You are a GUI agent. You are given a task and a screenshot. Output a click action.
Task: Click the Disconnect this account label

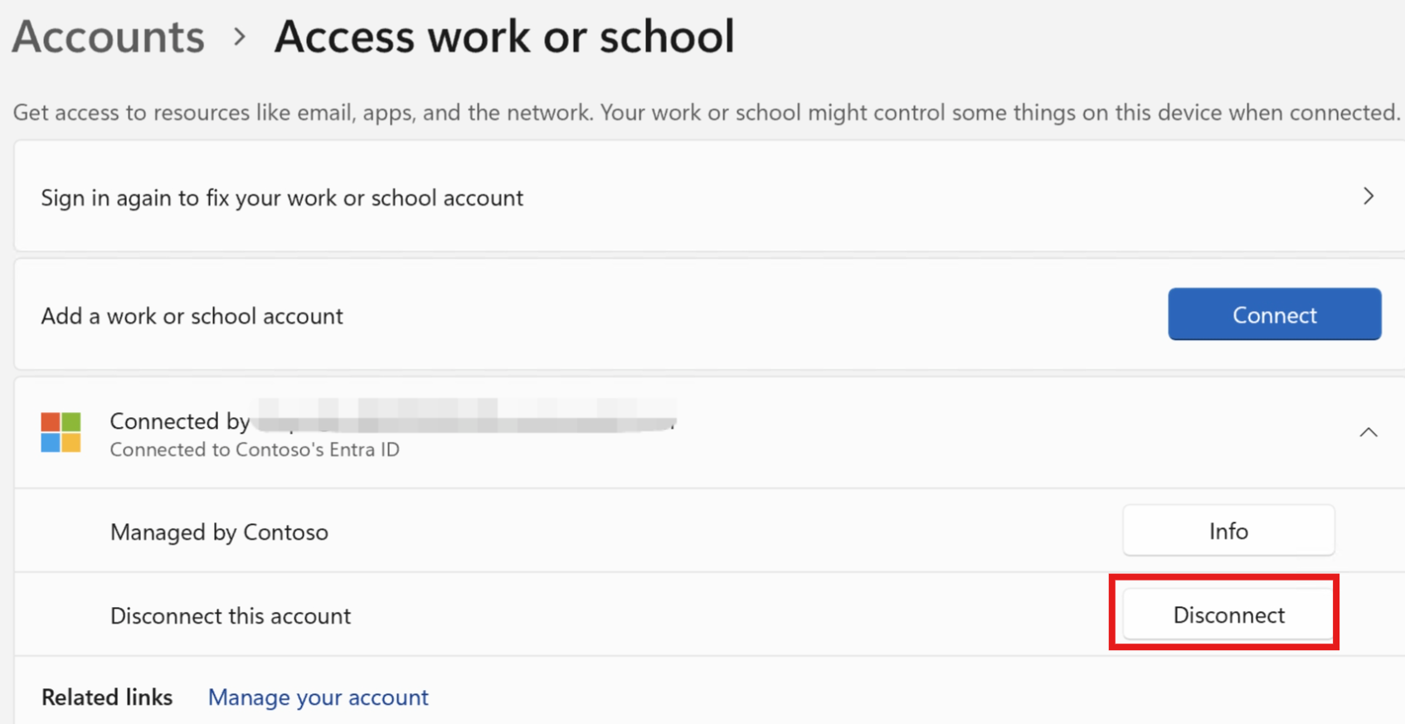coord(230,615)
